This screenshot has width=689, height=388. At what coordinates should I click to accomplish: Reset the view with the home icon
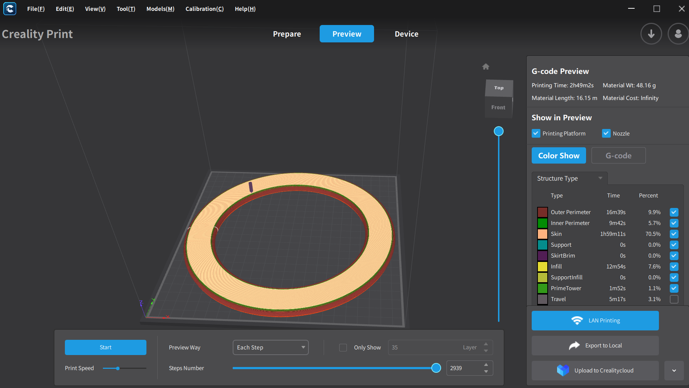pyautogui.click(x=486, y=67)
